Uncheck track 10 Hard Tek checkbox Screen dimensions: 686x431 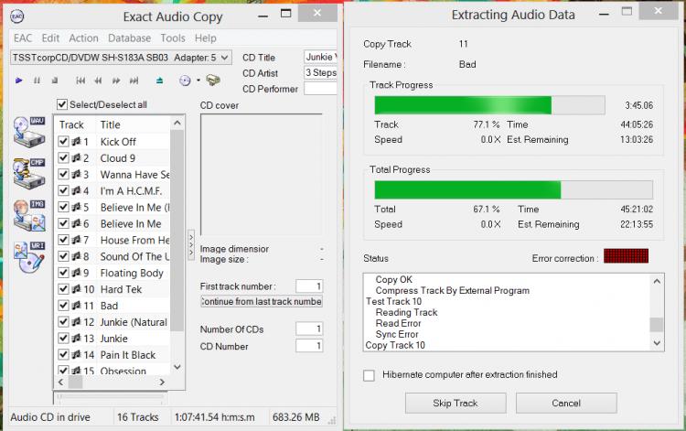coord(63,289)
